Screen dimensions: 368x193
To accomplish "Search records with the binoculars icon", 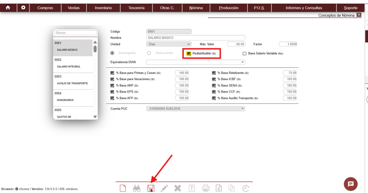I will point(136,188).
